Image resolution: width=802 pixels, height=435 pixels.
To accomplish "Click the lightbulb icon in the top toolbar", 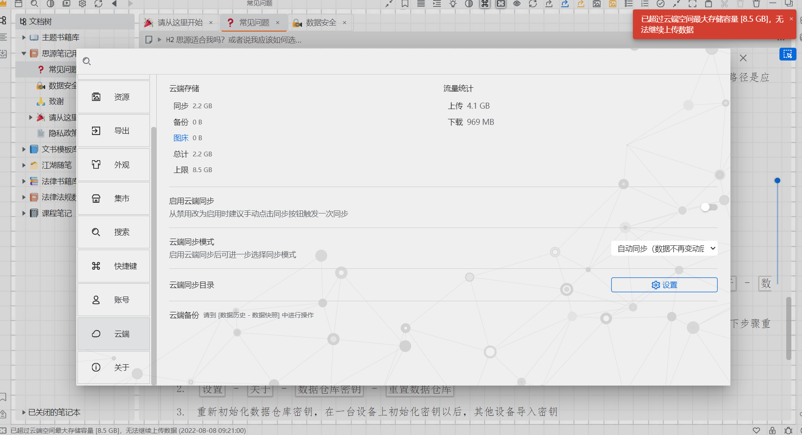I will tap(453, 4).
